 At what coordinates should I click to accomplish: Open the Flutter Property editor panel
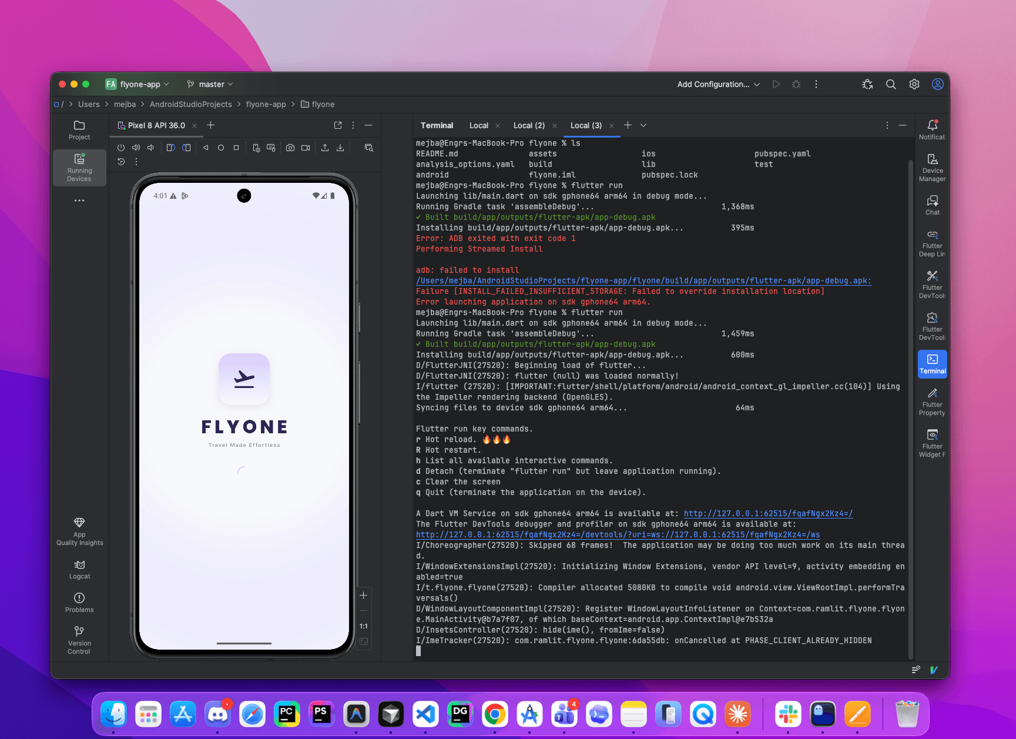click(x=932, y=402)
